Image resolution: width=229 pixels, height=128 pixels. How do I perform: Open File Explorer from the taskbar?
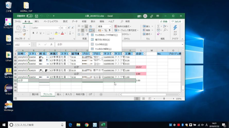pyautogui.click(x=78, y=125)
